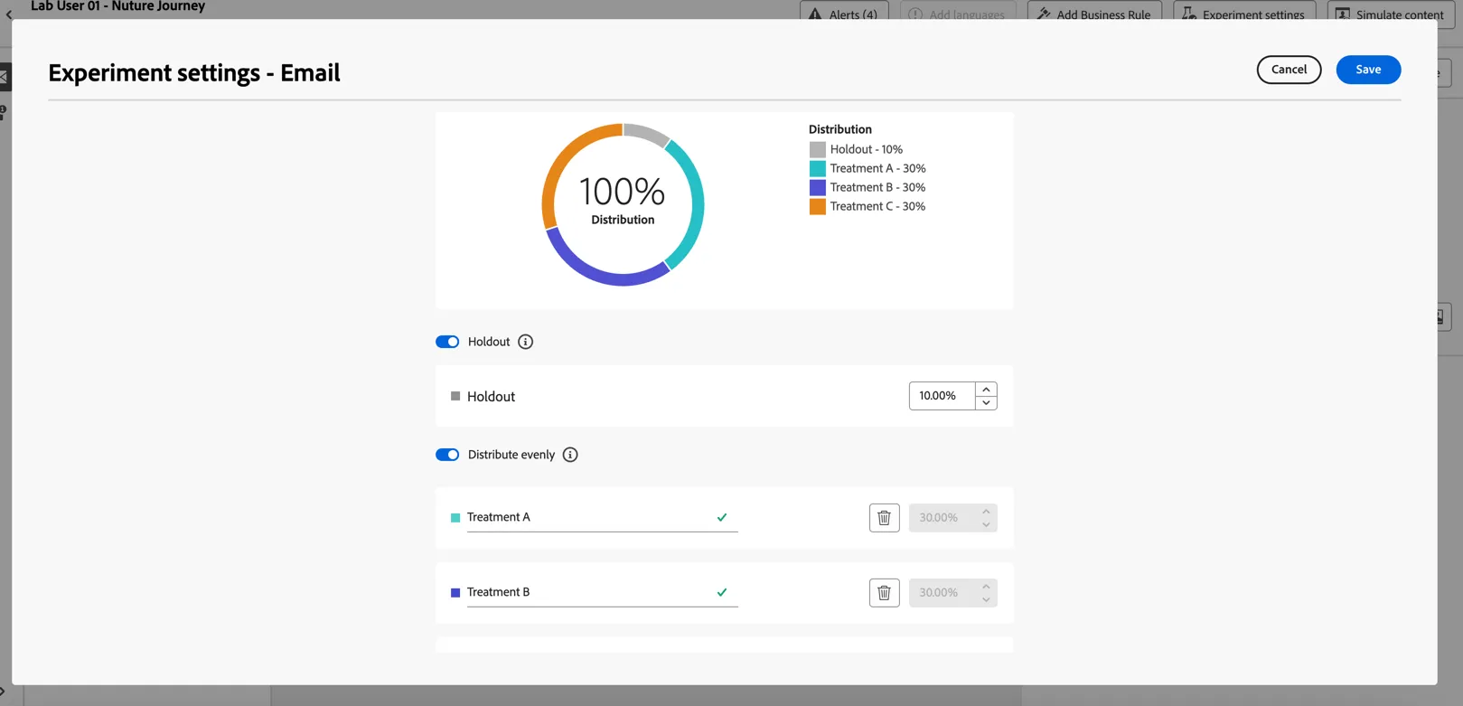
Task: Click Experiment settings in the top bar
Action: [1244, 13]
